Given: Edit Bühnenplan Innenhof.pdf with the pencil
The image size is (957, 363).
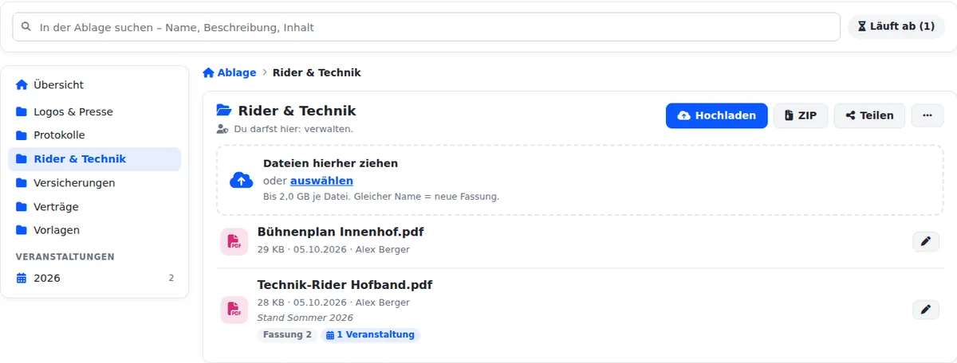Looking at the screenshot, I should coord(926,242).
